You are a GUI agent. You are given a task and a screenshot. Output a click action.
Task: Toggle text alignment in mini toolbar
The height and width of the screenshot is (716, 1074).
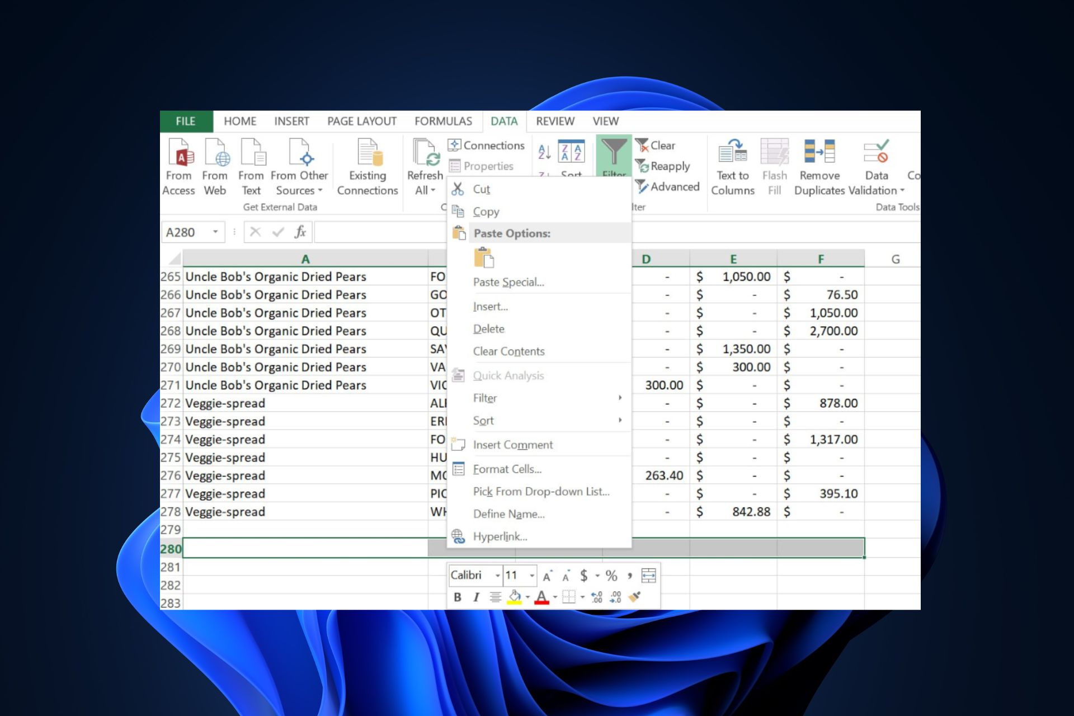493,596
